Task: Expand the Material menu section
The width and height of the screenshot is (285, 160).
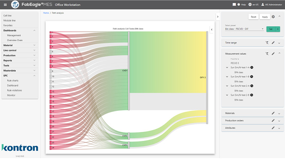Action: (x=34, y=45)
